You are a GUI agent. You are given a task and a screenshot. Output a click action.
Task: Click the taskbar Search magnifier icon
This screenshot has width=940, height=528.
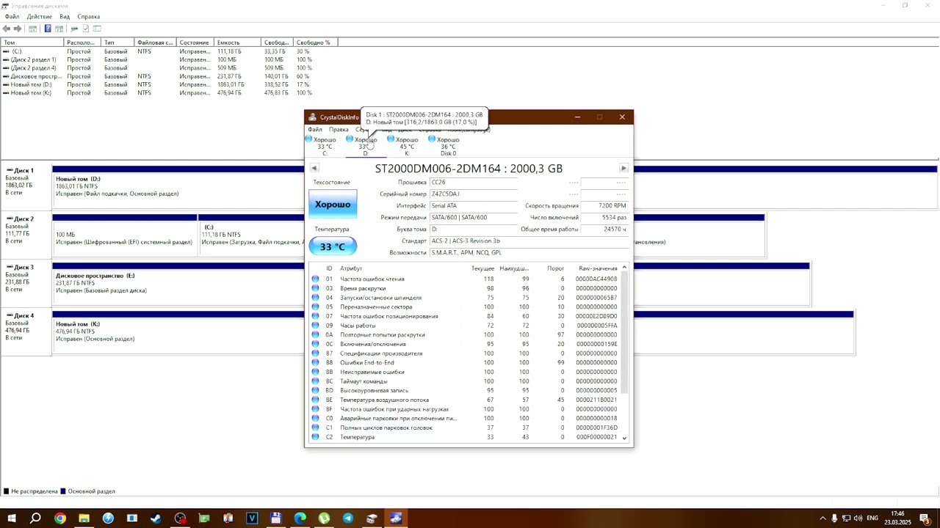point(35,518)
